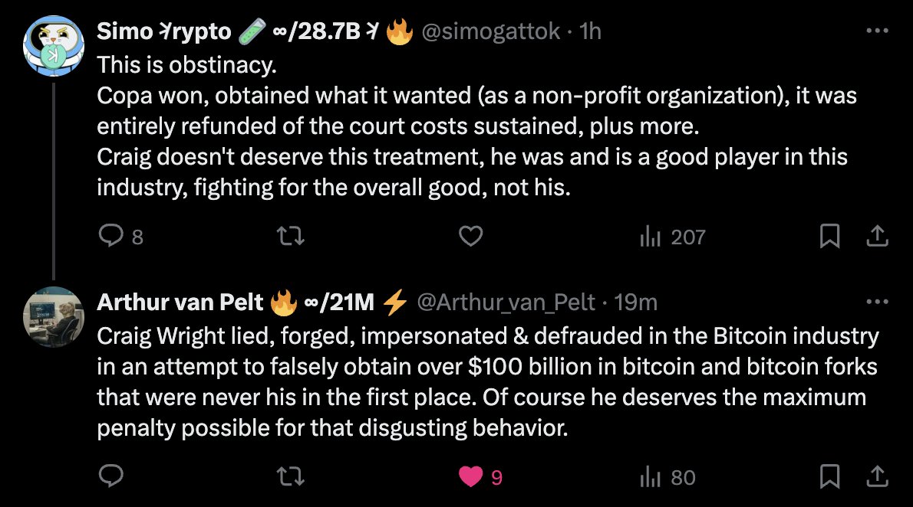Bookmark Arthur van Pelt's tweet
Image resolution: width=913 pixels, height=507 pixels.
coord(829,477)
